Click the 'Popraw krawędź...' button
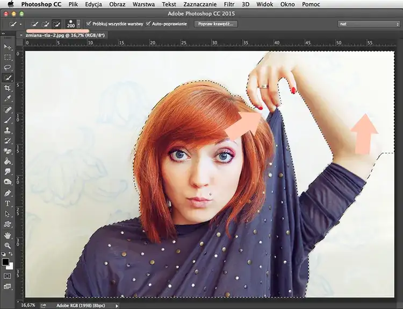Image resolution: width=403 pixels, height=309 pixels. click(x=215, y=24)
